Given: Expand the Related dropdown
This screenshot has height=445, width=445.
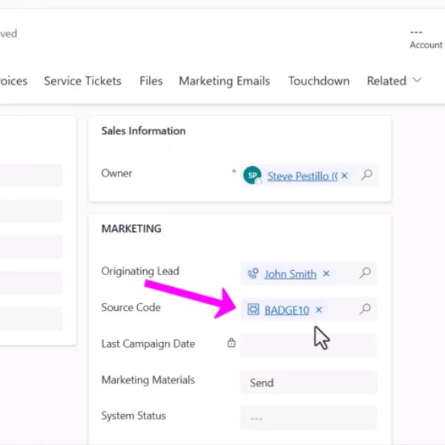Looking at the screenshot, I should pyautogui.click(x=395, y=81).
